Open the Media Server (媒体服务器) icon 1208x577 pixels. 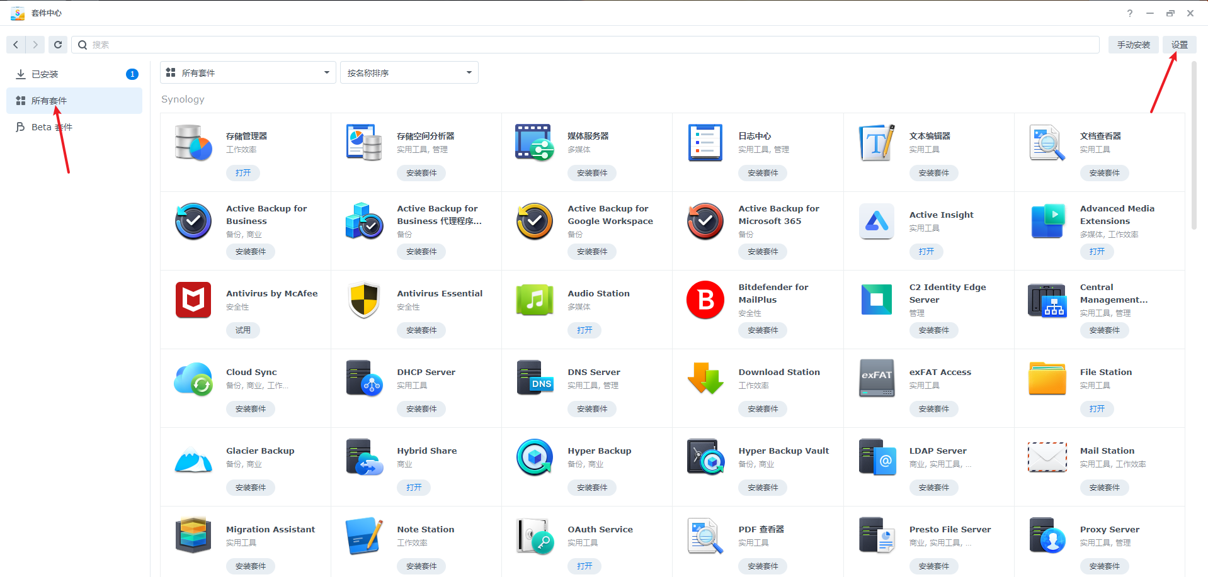click(534, 142)
